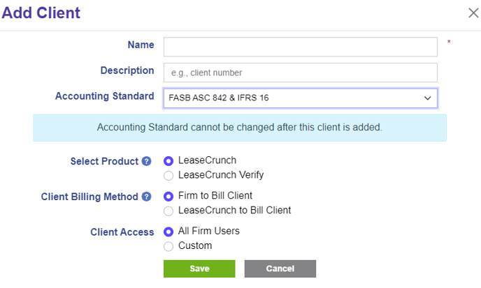Focus the Name text input field
Viewport: 481px width, 288px height.
301,47
